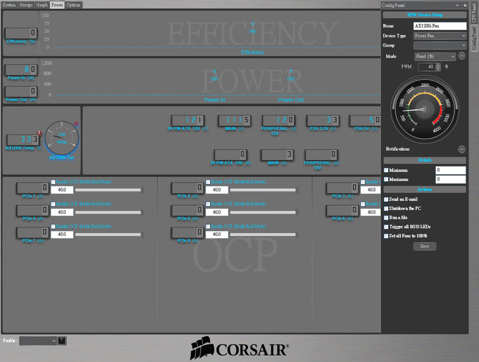
Task: Select the Power tab
Action: click(x=57, y=5)
